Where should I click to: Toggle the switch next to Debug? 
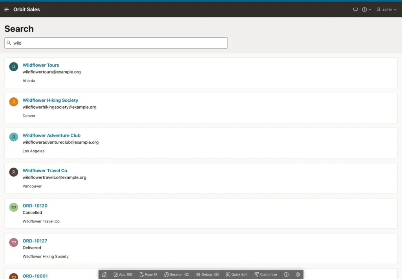[x=217, y=274]
